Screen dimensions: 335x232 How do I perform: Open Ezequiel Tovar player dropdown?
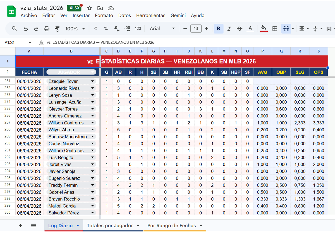pos(93,81)
